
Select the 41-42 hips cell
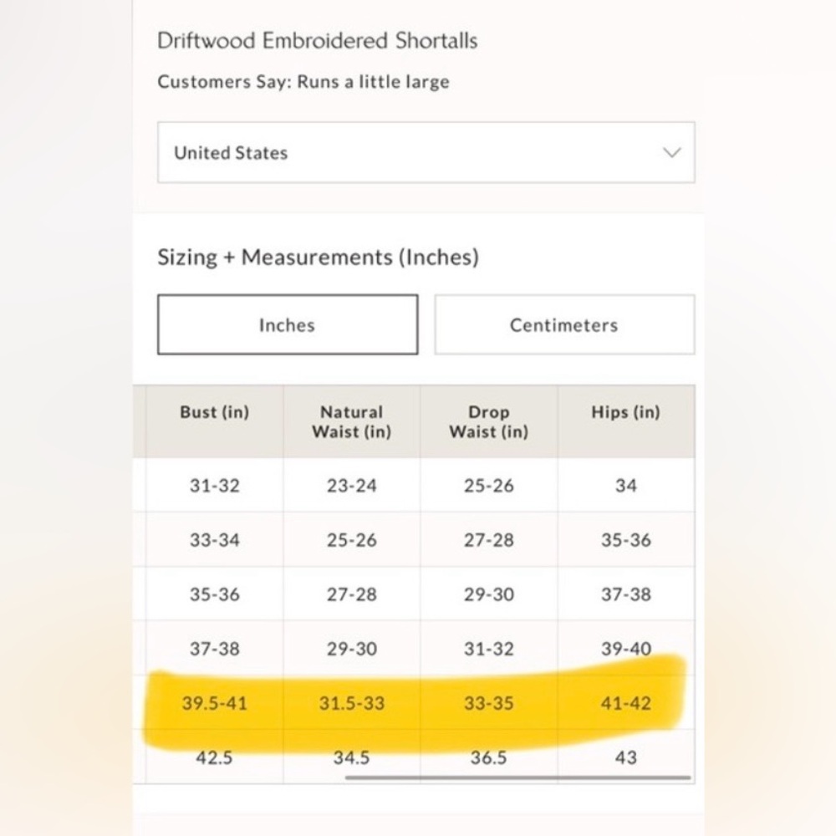click(626, 703)
